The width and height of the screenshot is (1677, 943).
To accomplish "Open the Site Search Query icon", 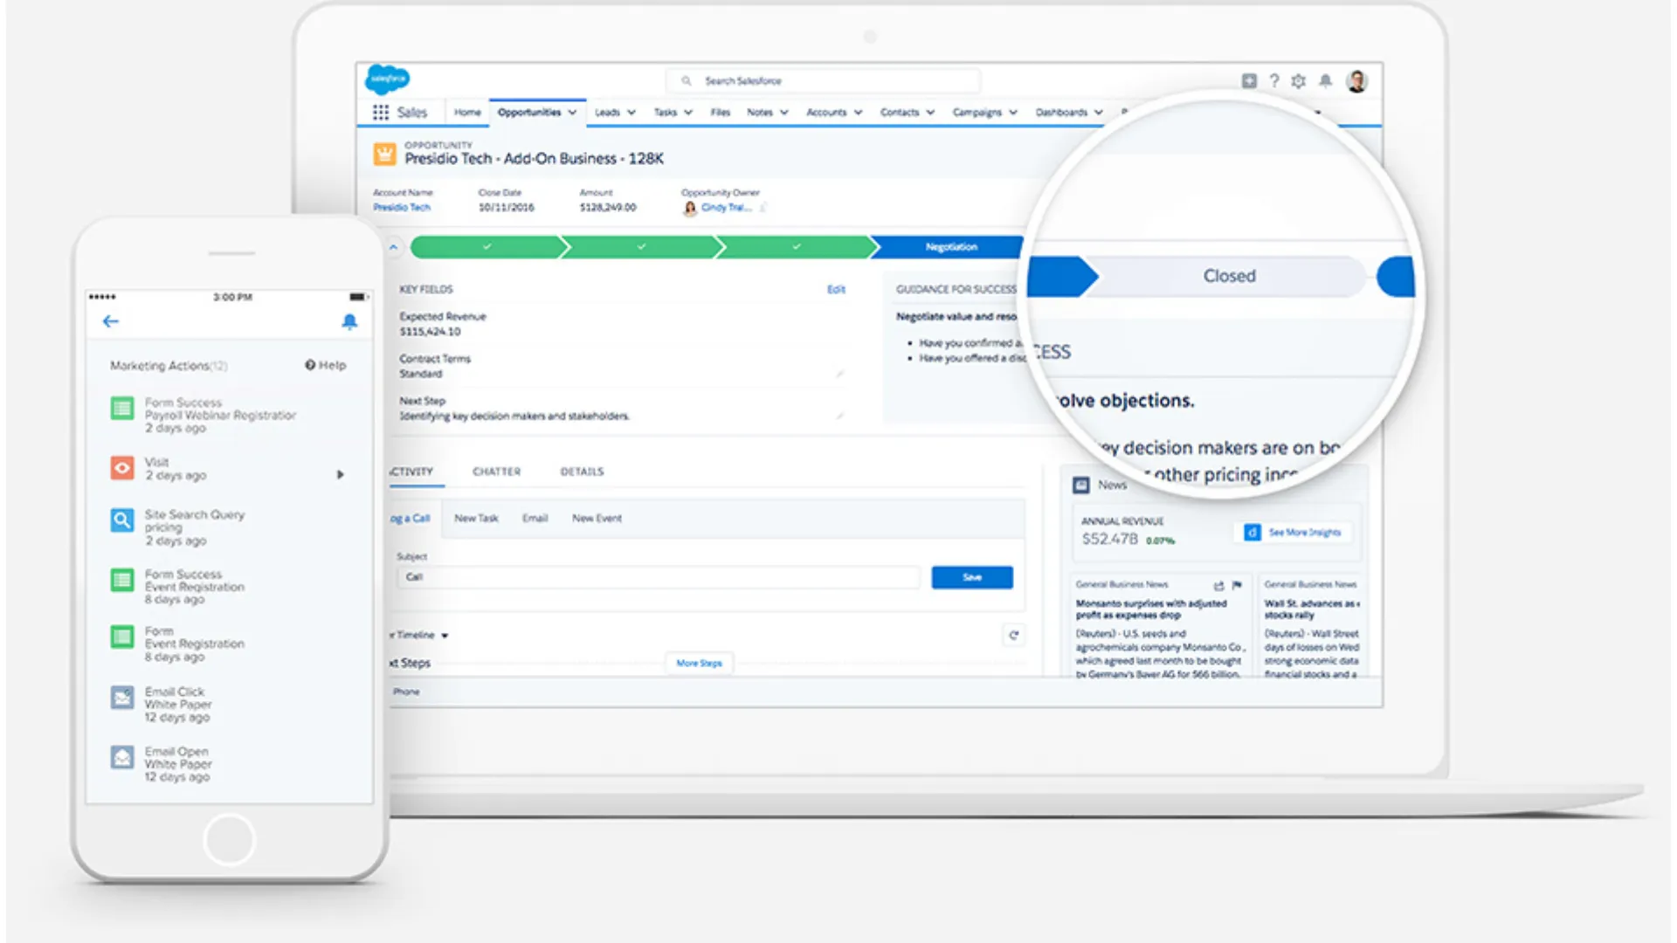I will click(122, 520).
